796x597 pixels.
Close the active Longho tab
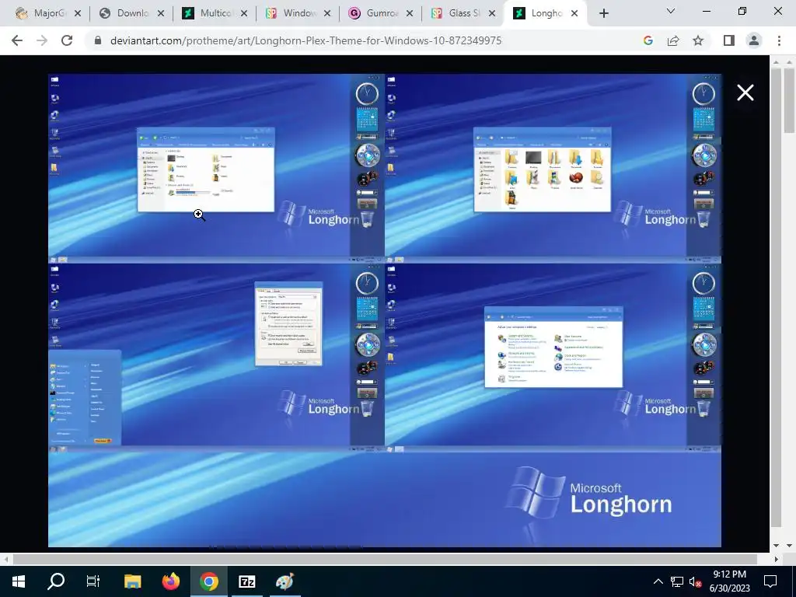(x=574, y=13)
